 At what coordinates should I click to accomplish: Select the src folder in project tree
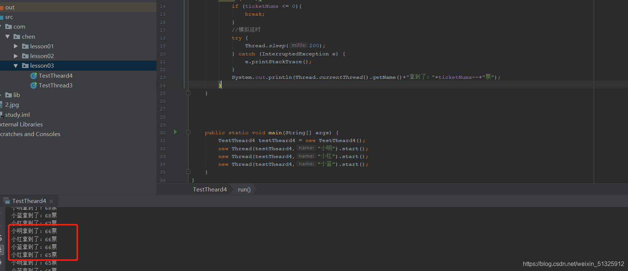[x=9, y=17]
